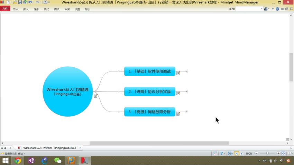Click the 100% zoom level value
Viewport: 294px width, 165px height.
(x=249, y=154)
